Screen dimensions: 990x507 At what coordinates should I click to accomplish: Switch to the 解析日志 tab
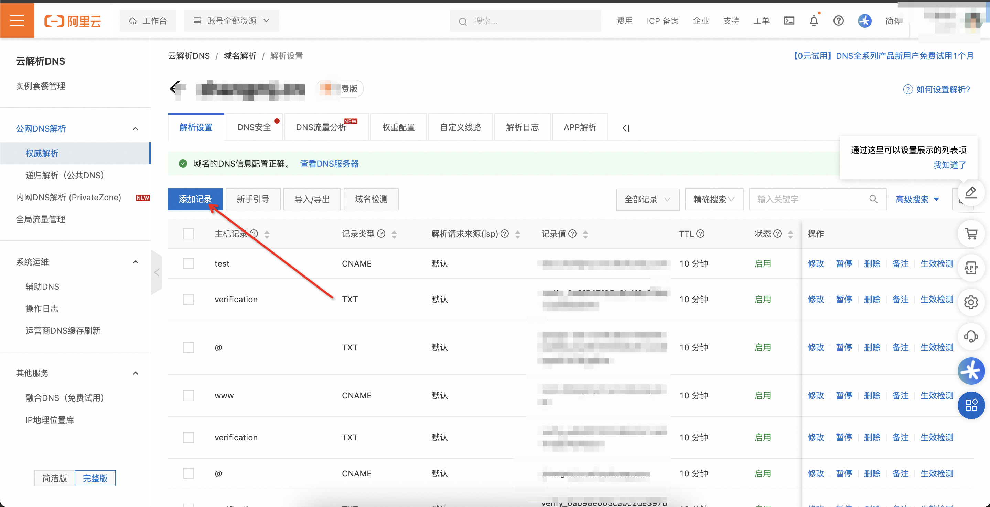522,127
